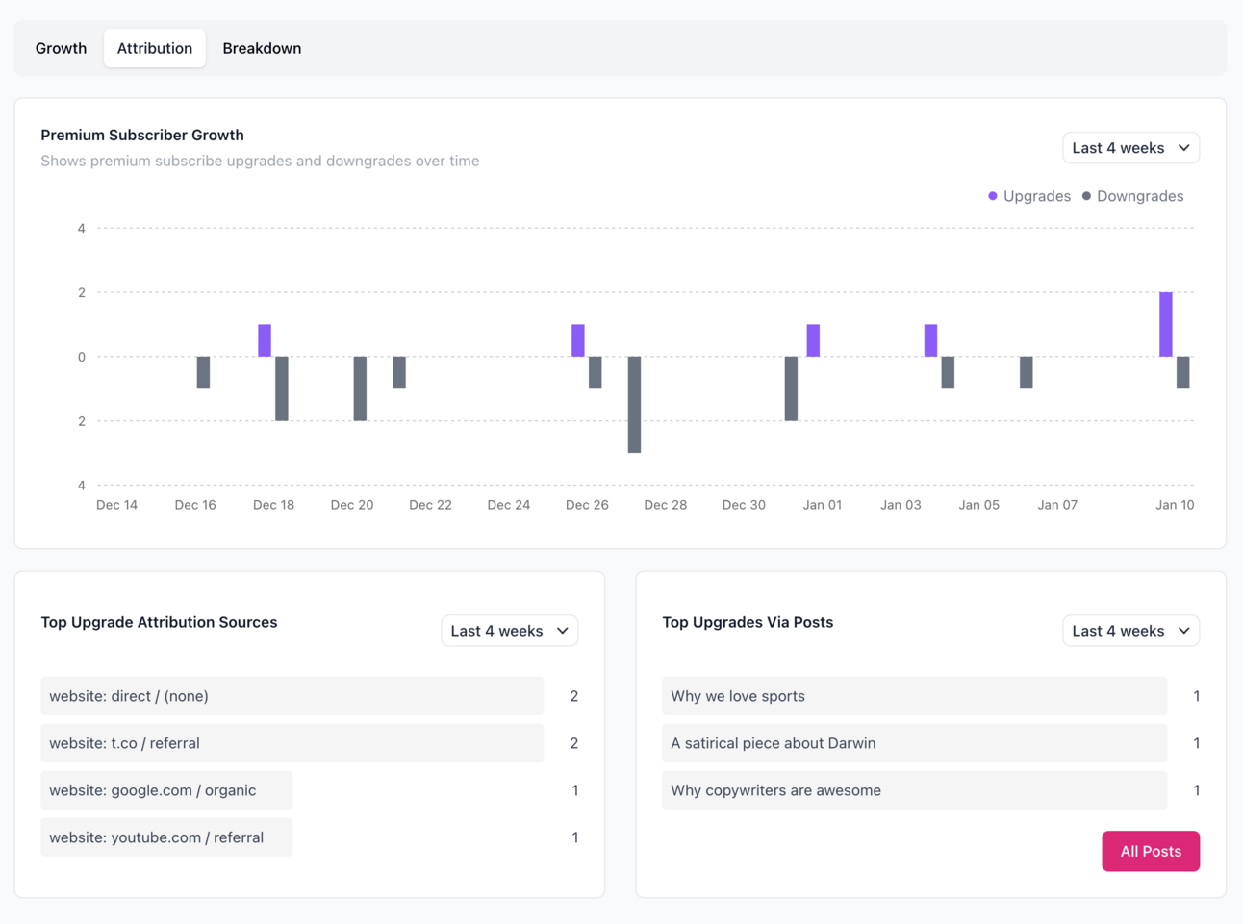Open the 'Why copywriters are awesome' post
The image size is (1243, 924).
click(914, 790)
